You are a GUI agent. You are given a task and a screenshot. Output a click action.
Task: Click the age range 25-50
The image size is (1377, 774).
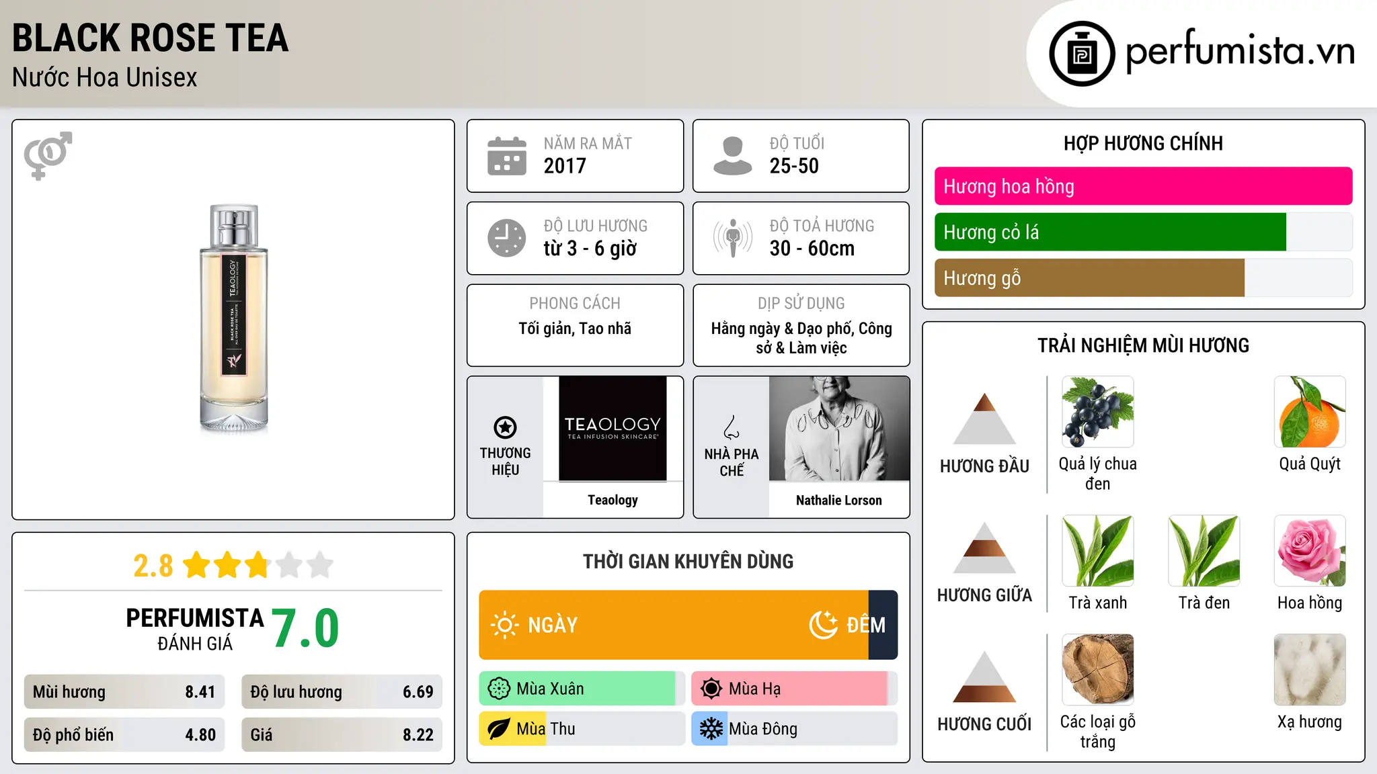[794, 166]
